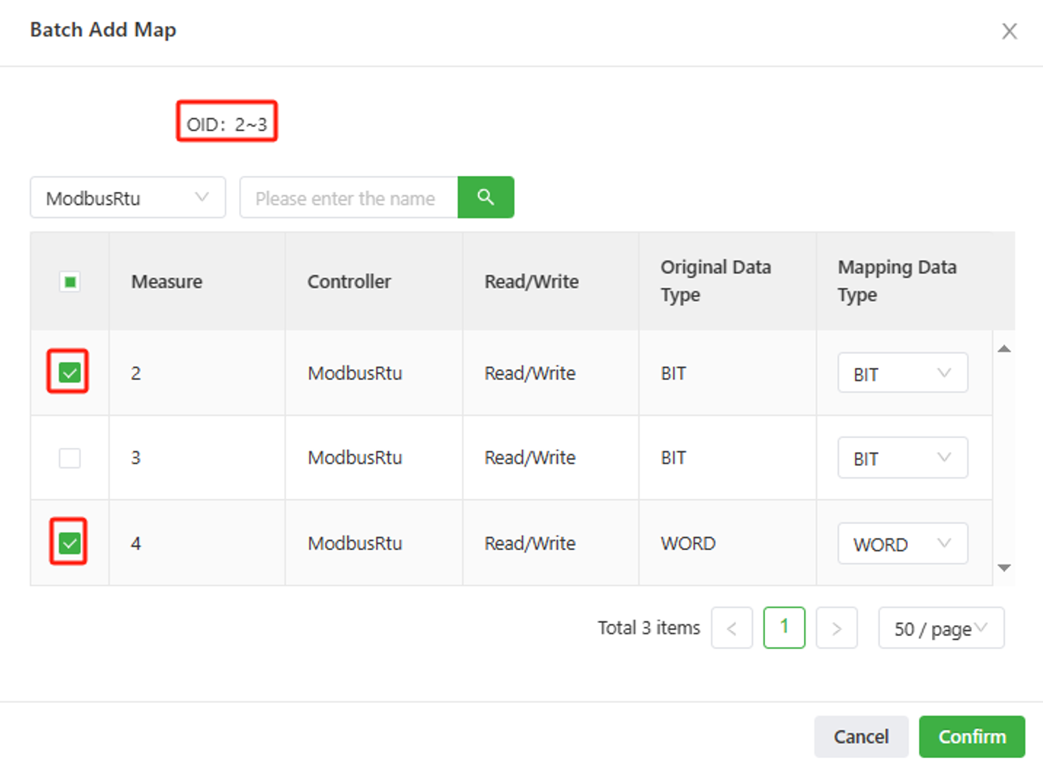Viewport: 1043px width, 763px height.
Task: Open Mapping Data Type dropdown for Measure 3
Action: [x=902, y=458]
